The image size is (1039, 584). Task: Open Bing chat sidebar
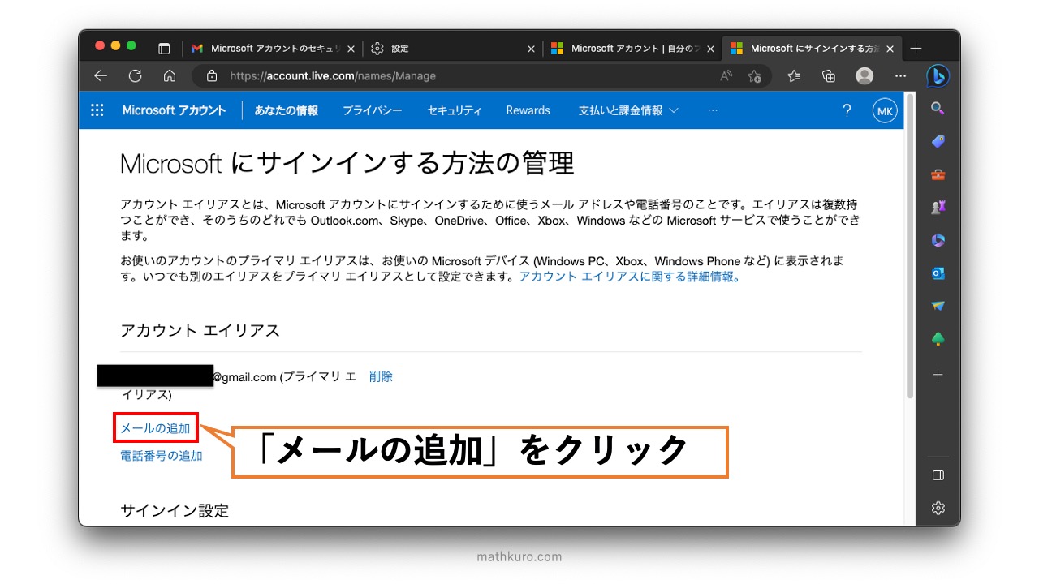(x=938, y=75)
